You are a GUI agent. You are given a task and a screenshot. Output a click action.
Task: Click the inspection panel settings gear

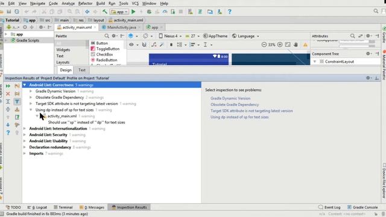pos(368,78)
